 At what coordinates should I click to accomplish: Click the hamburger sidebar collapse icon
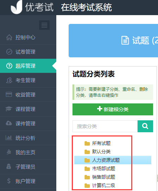[x=44, y=25]
